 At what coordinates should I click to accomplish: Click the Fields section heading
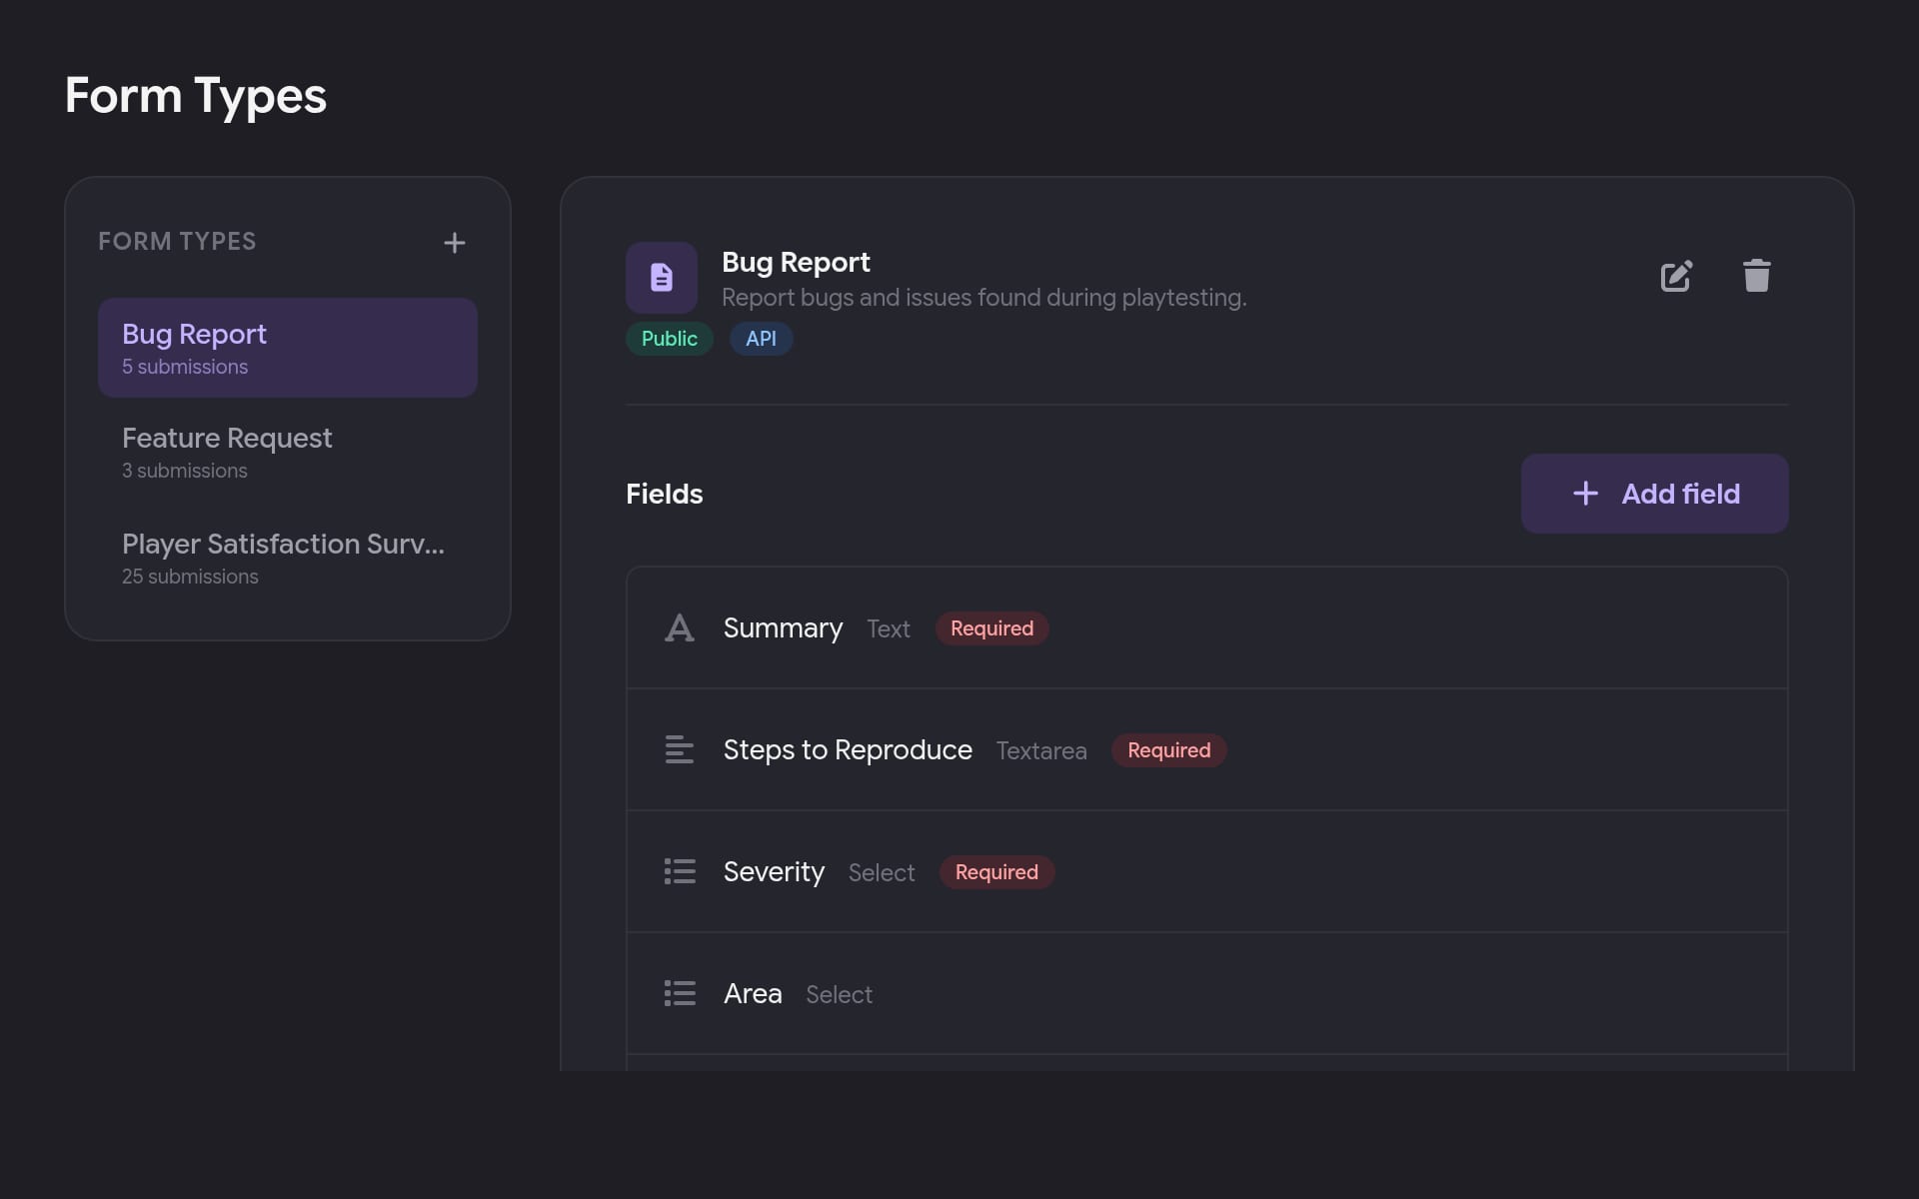click(x=665, y=494)
